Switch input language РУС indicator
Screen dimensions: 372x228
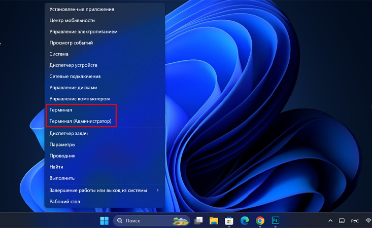click(x=355, y=221)
